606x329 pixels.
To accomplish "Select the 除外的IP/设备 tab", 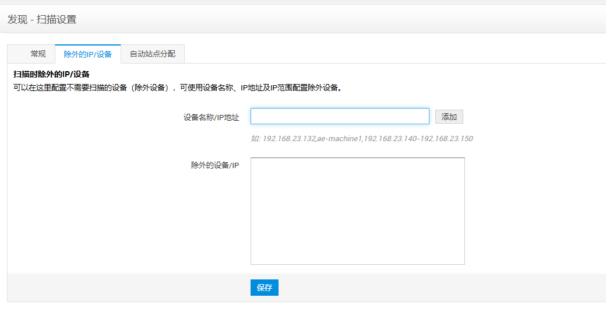I will (x=87, y=54).
